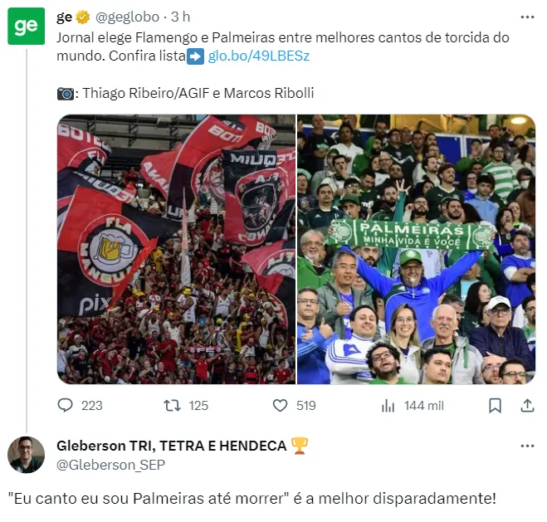Share the ge tweet via upload icon
Viewport: 547px width, 522px height.
click(x=527, y=406)
